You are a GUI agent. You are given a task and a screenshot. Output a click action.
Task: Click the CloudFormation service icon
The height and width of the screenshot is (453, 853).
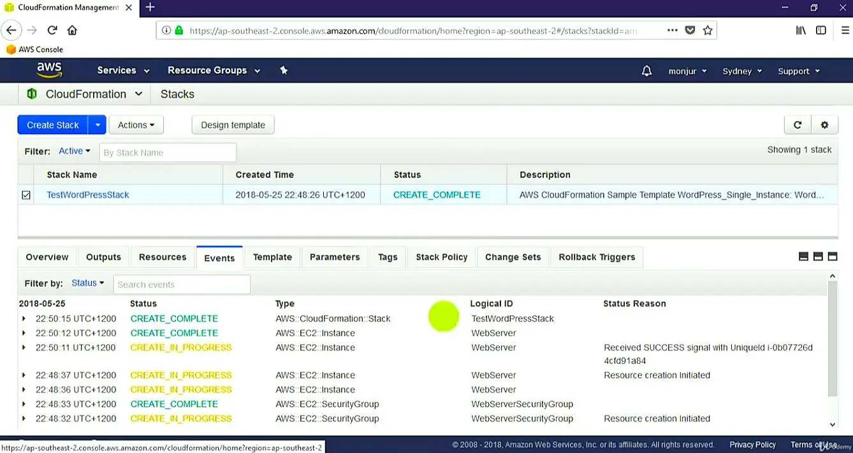coord(31,94)
